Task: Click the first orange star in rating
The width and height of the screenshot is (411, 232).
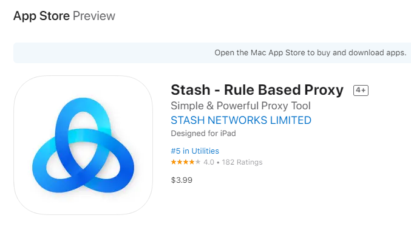Action: 174,162
